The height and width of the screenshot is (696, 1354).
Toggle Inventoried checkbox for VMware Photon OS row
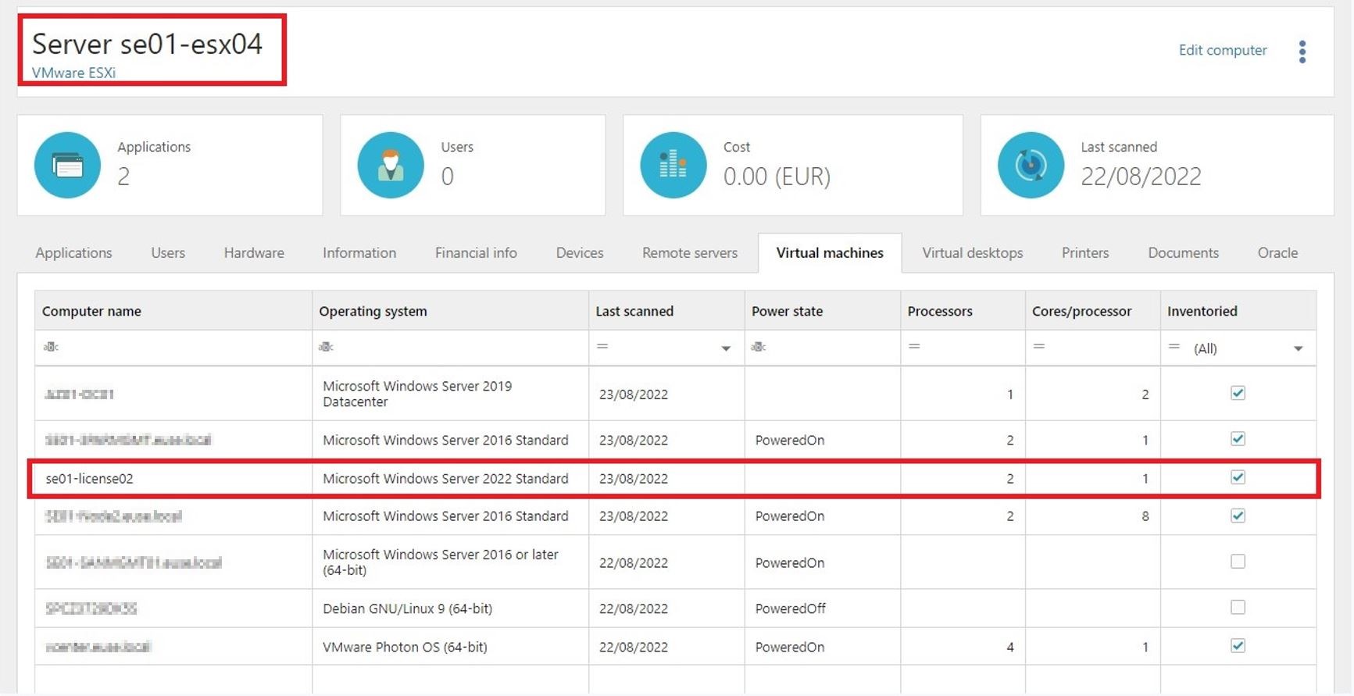1238,645
